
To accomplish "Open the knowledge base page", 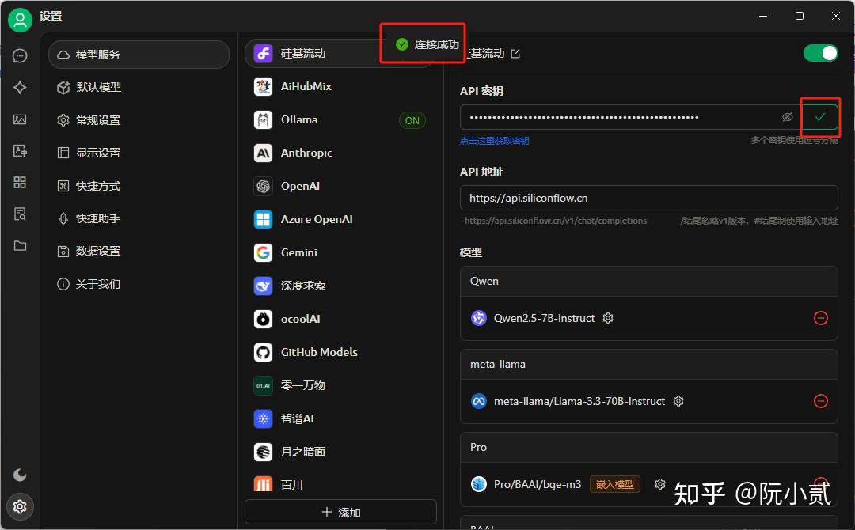I will click(20, 214).
